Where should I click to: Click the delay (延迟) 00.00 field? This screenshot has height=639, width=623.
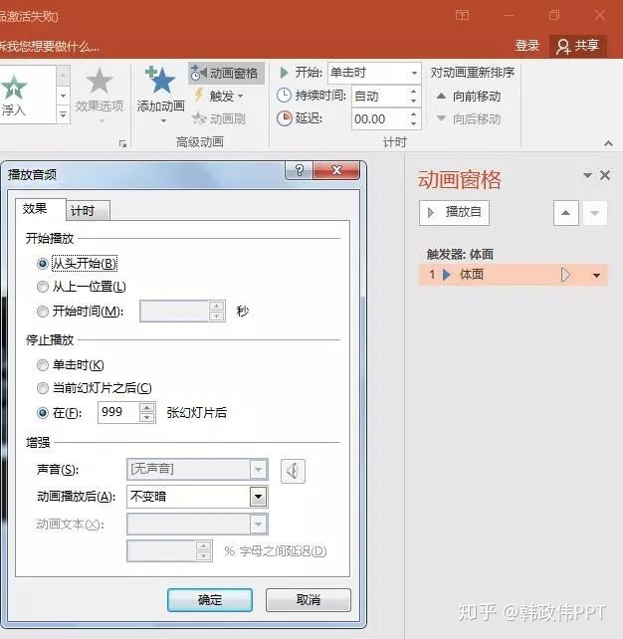click(380, 119)
